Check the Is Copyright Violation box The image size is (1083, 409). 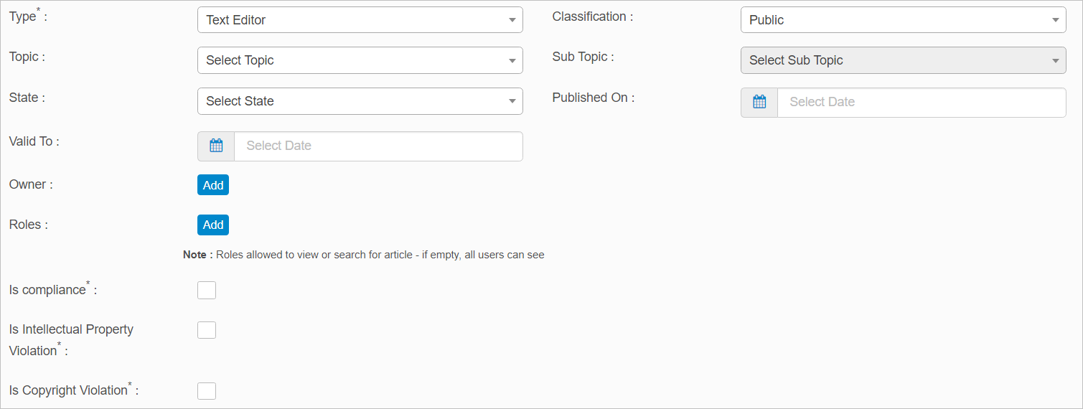(207, 391)
